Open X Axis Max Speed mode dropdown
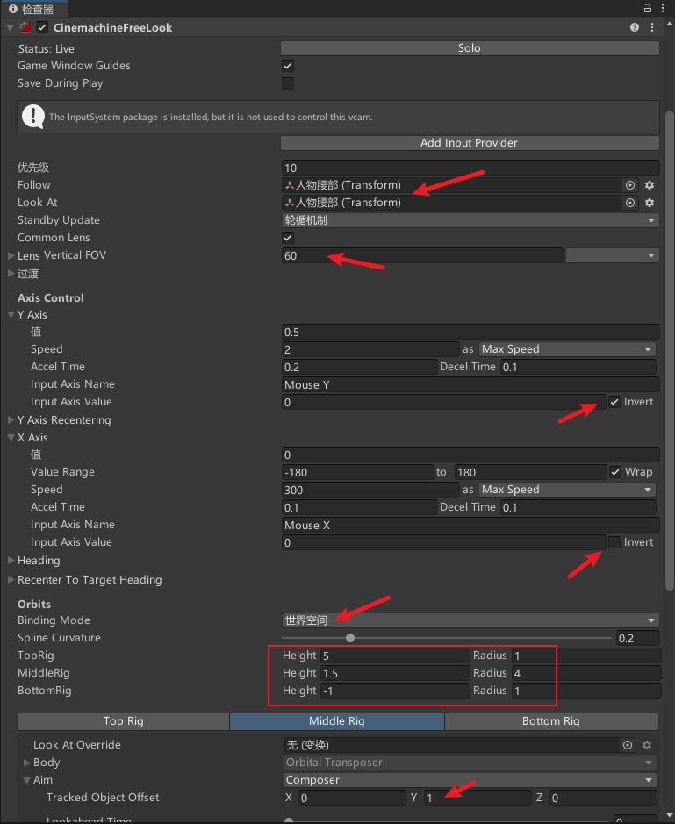 click(x=567, y=490)
